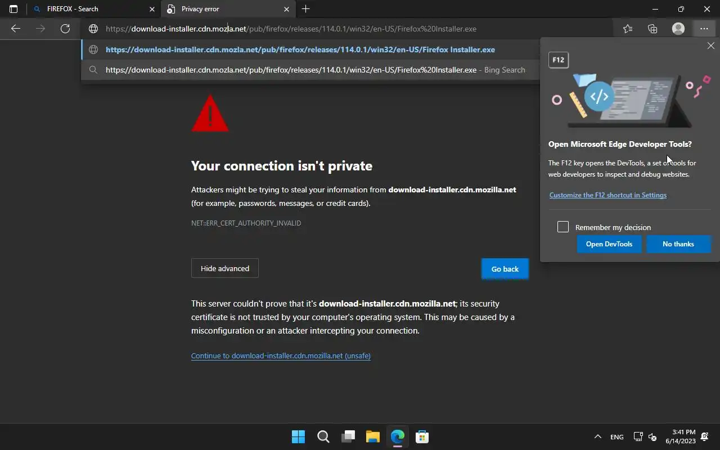
Task: Click the Open DevTools button
Action: click(x=609, y=244)
